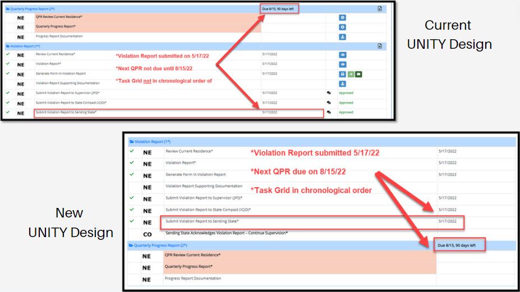The height and width of the screenshot is (292, 520).
Task: Click add-document icon in Current design Violation Report header
Action: pos(380,46)
